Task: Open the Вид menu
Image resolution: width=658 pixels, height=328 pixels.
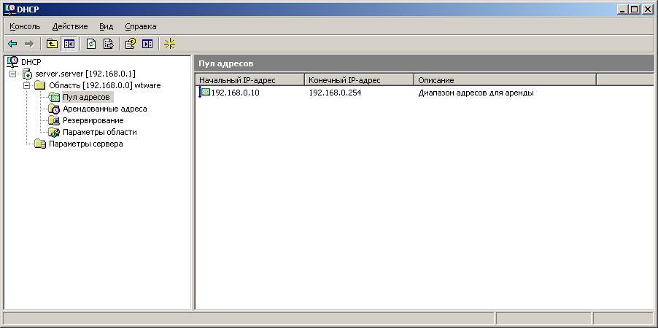Action: point(107,26)
